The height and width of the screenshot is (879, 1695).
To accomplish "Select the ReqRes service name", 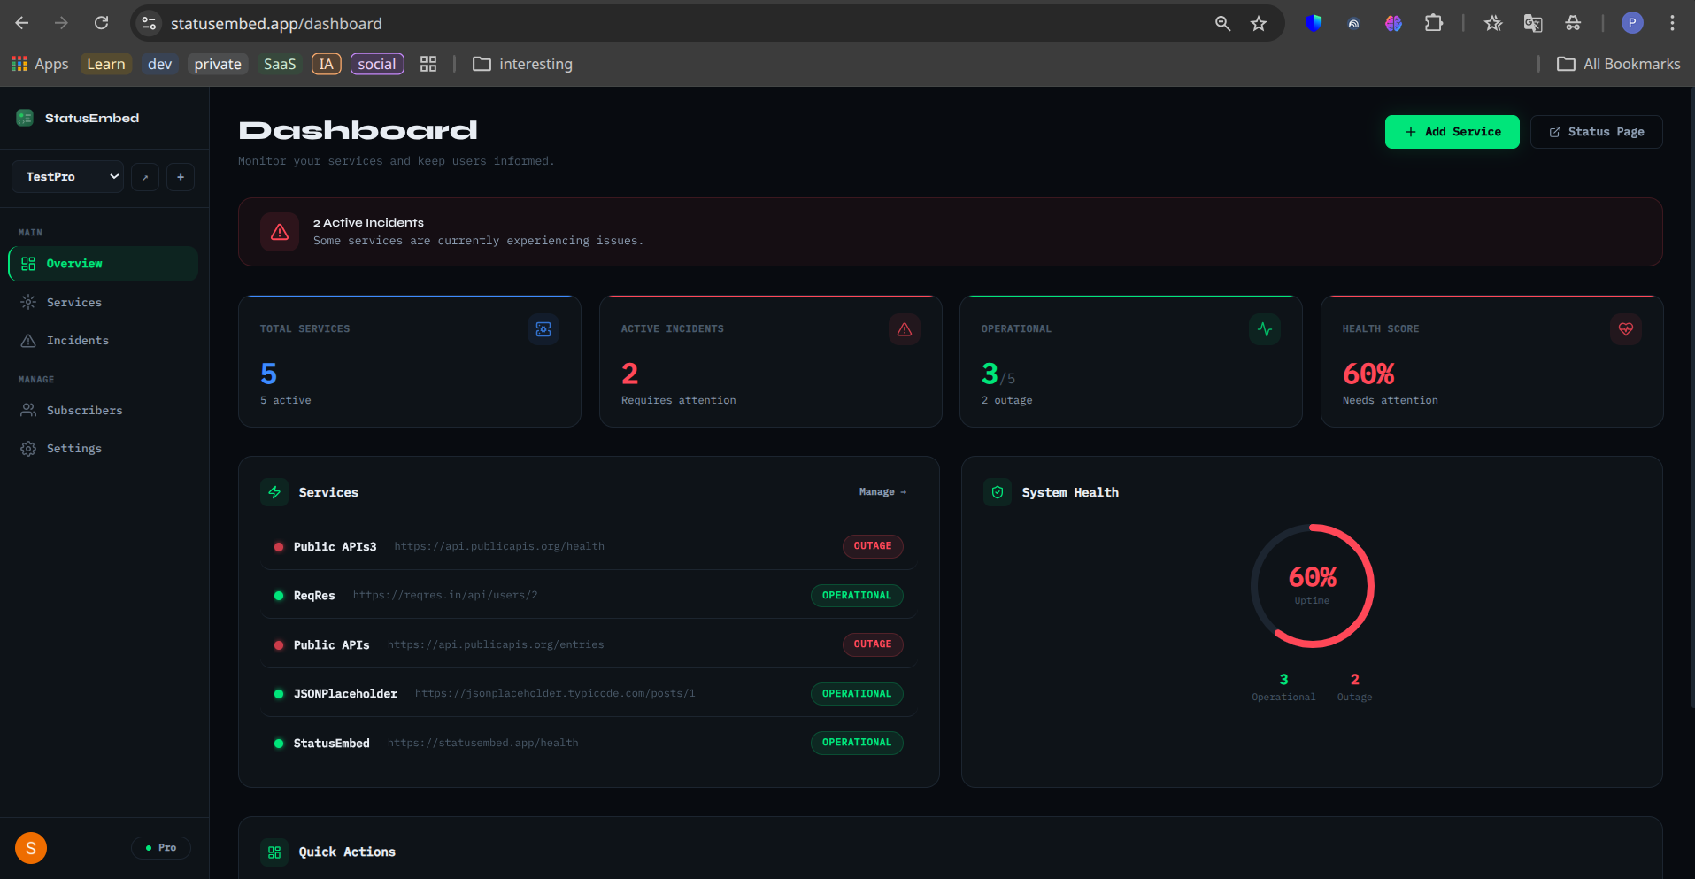I will tap(314, 596).
